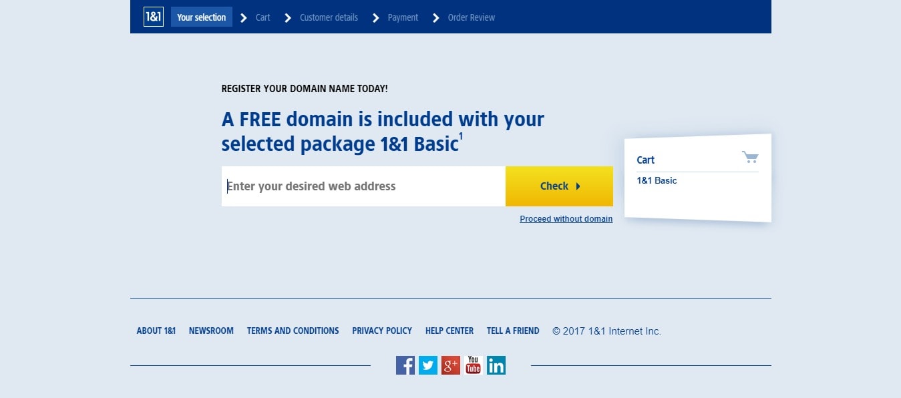The height and width of the screenshot is (398, 901).
Task: Select the Your selection step
Action: 202,17
